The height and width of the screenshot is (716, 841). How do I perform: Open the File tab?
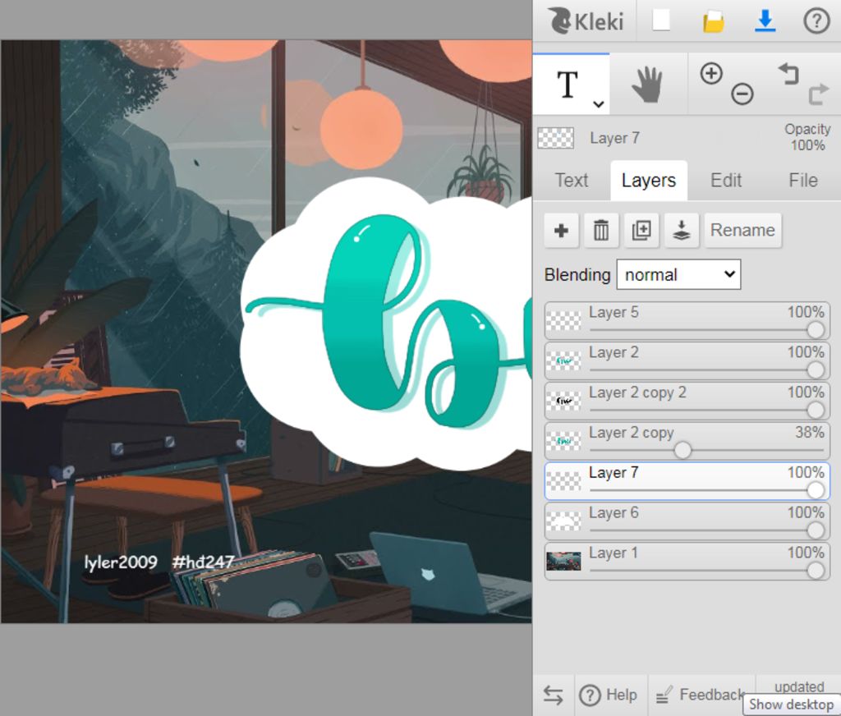click(x=803, y=180)
